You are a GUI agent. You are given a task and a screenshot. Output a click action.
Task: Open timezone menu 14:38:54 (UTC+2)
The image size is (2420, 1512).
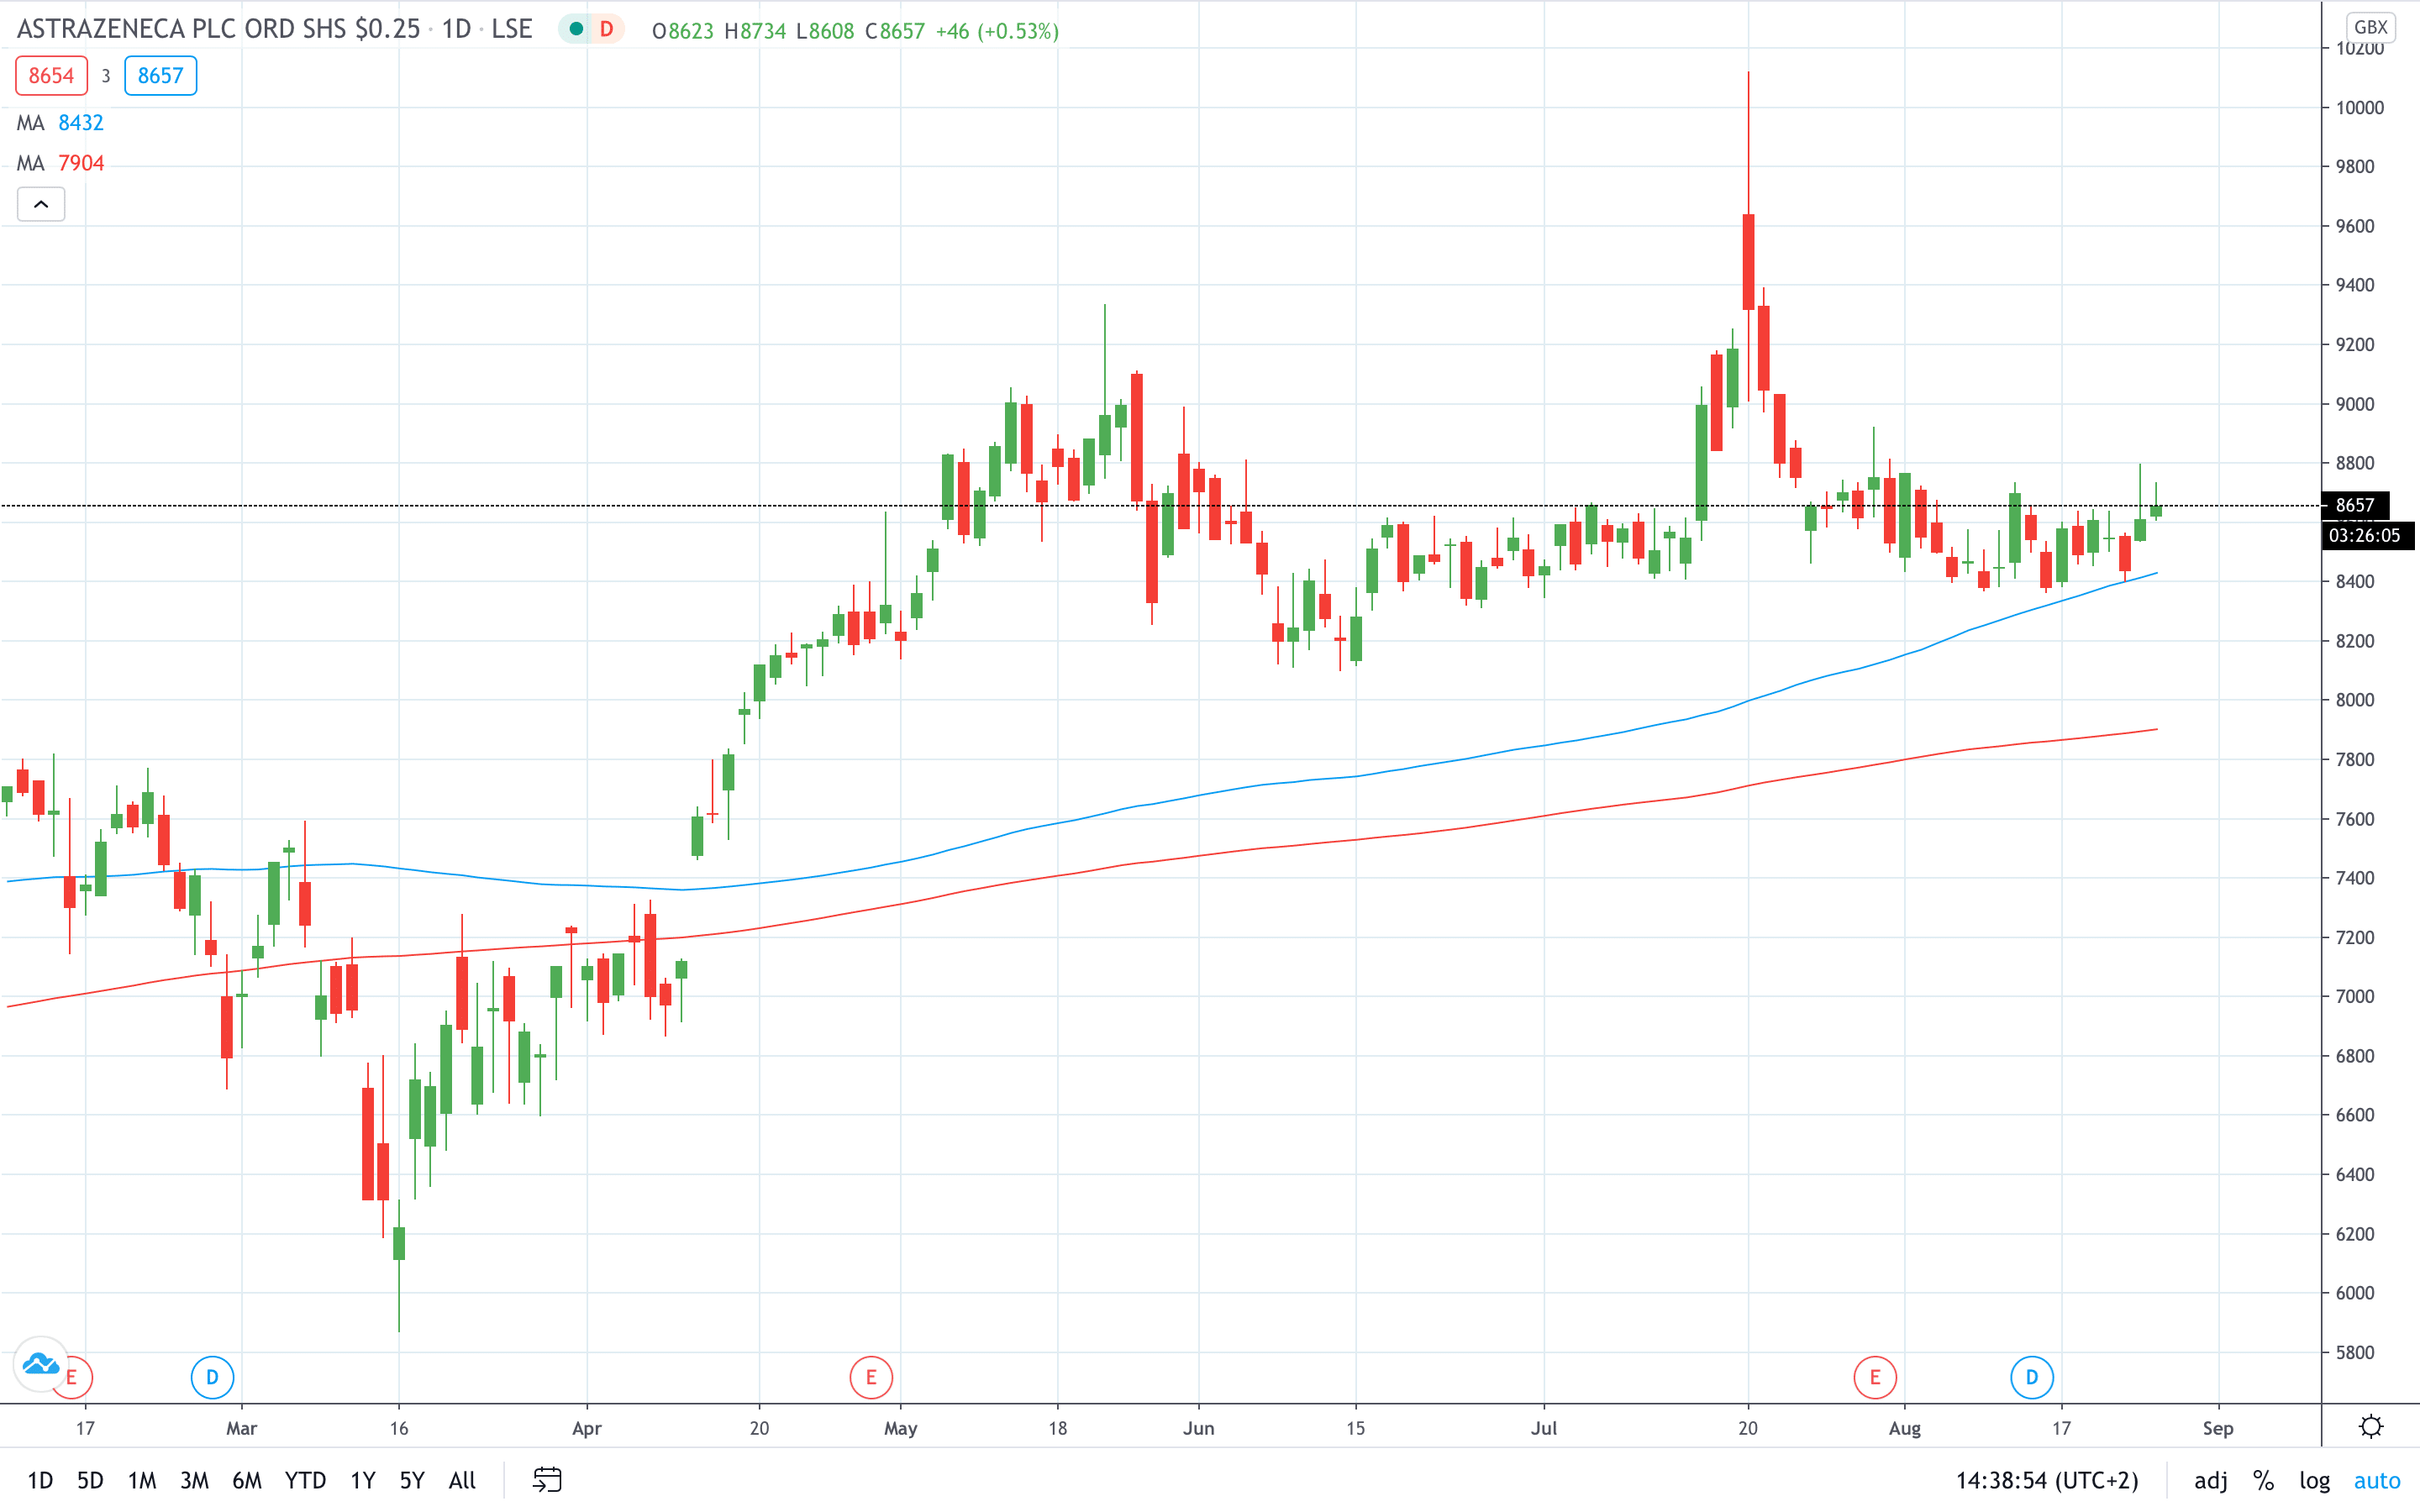(2047, 1481)
